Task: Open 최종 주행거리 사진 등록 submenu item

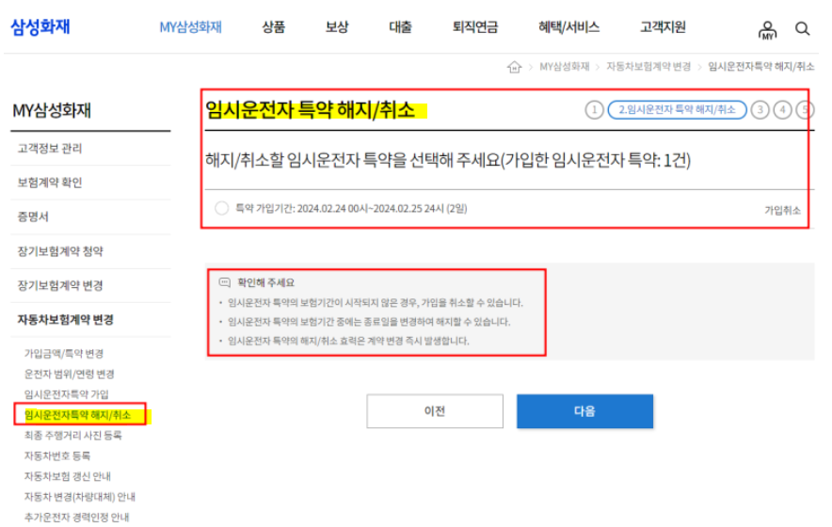Action: pos(72,435)
